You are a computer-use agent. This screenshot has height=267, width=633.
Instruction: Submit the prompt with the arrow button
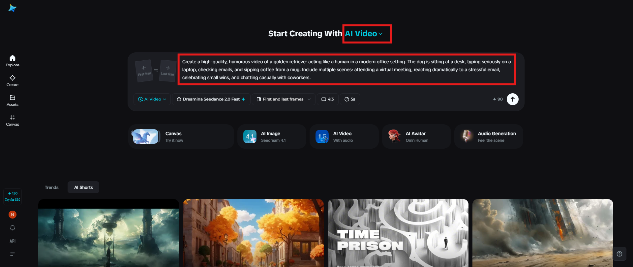pyautogui.click(x=513, y=99)
